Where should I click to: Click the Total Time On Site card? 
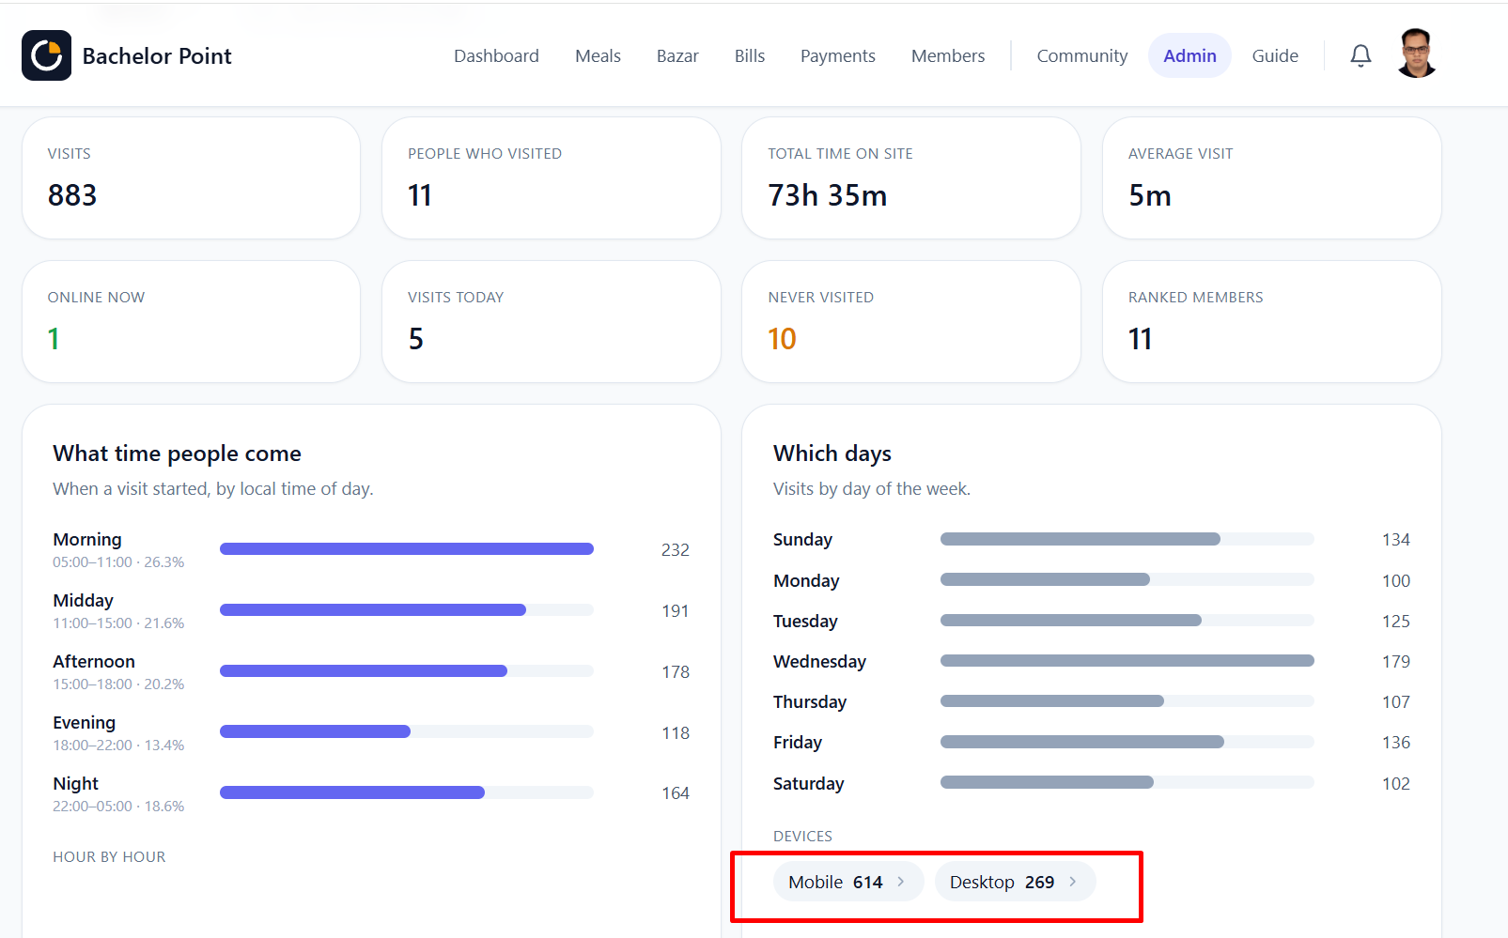point(911,177)
